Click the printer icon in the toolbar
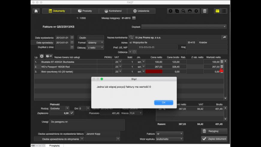261x147 pixels. (x=190, y=11)
